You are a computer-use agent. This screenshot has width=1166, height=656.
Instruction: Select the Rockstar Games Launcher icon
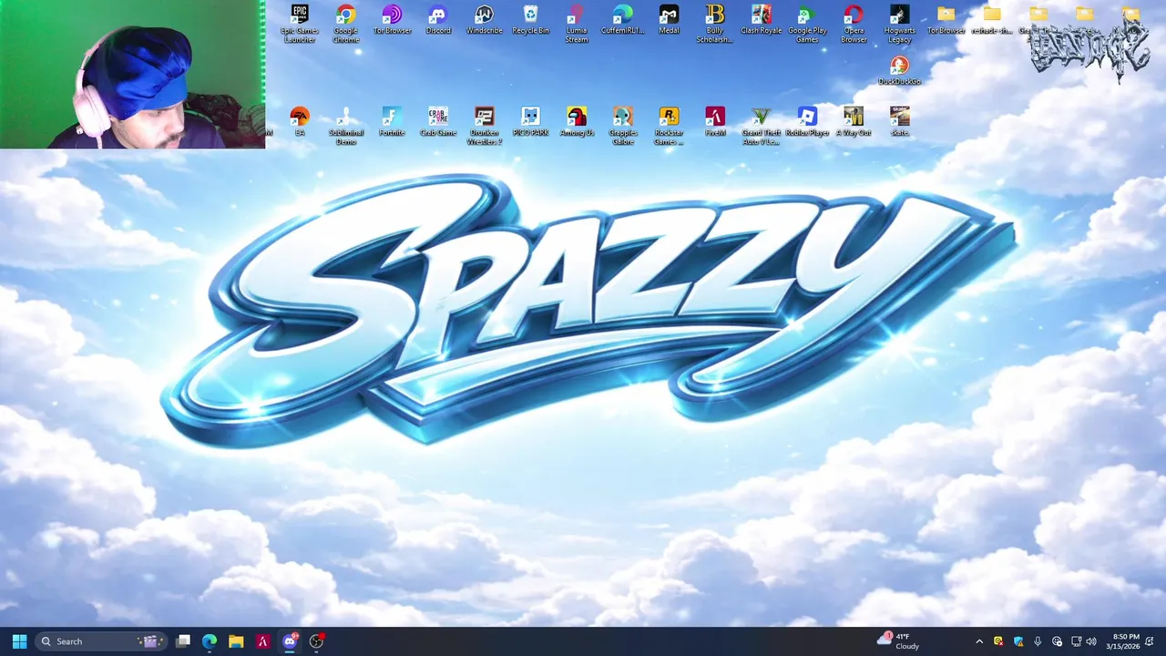tap(669, 126)
